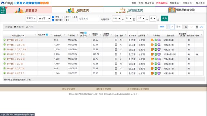Open the start year 110 dropdown
The width and height of the screenshot is (207, 116).
point(116,18)
